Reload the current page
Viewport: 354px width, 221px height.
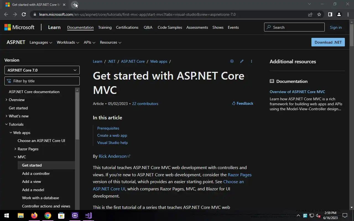(24, 14)
